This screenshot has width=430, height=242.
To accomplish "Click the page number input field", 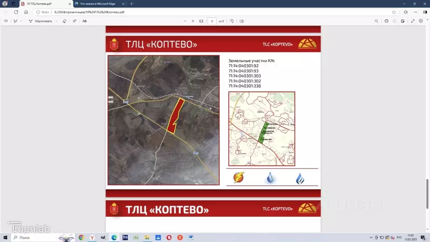I will pos(212,21).
